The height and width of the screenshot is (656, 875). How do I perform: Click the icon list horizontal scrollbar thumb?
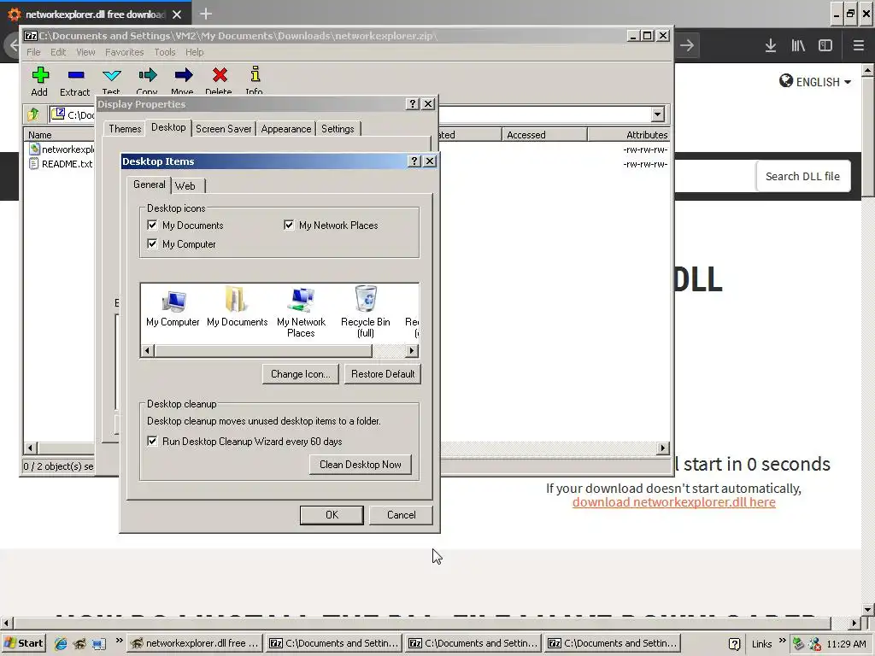[263, 351]
